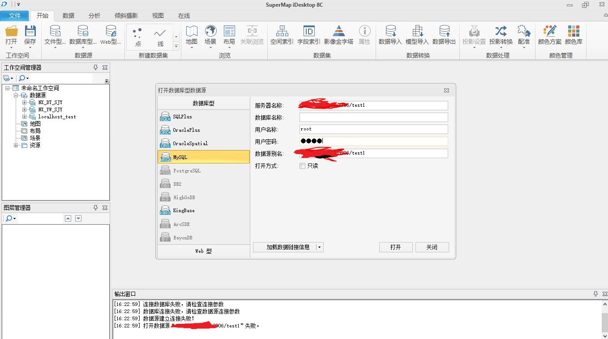
Task: Pin the 输出窗口 panel
Action: [595, 294]
